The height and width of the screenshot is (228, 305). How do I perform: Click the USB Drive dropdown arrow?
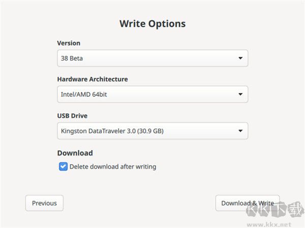(x=240, y=131)
